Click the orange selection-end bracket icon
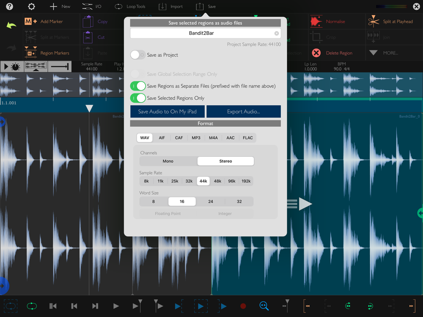This screenshot has width=423, height=317. pos(412,306)
